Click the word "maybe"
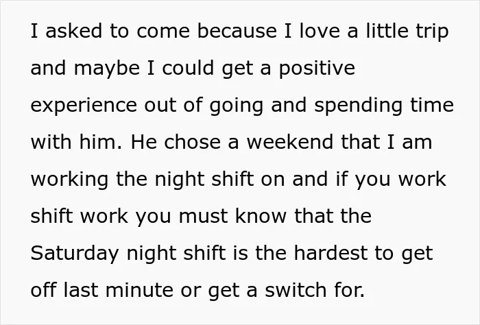This screenshot has width=480, height=325. pos(107,69)
